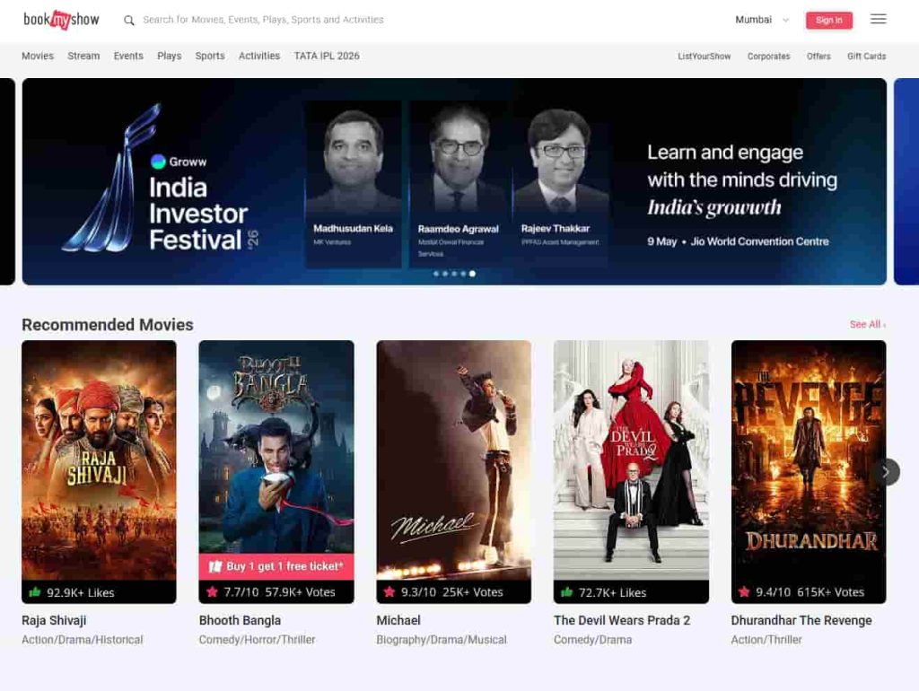This screenshot has height=691, width=919.
Task: Click The Devil Wears Prada 2 title
Action: pyautogui.click(x=622, y=620)
